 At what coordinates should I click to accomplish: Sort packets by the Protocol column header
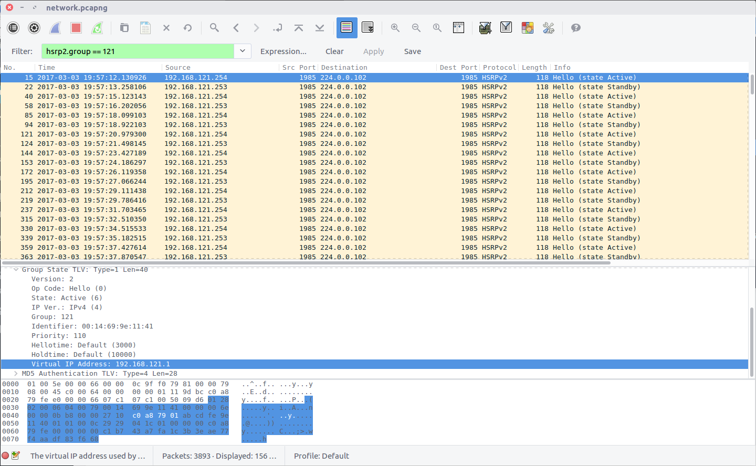[499, 67]
